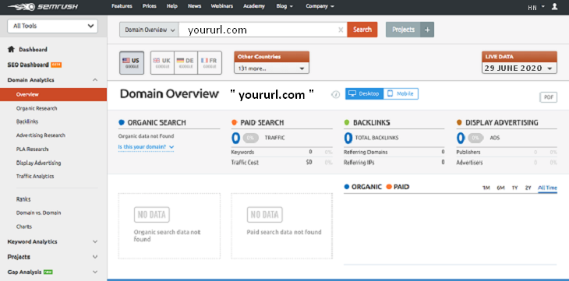
Task: Select the 1Y time range
Action: [x=514, y=188]
